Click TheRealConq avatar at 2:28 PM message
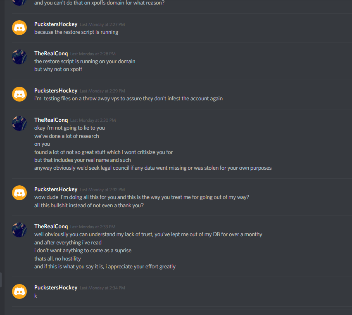352x315 pixels. [19, 57]
